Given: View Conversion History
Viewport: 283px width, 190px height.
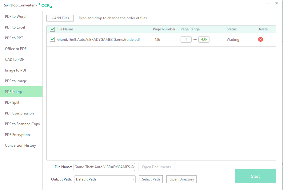Looking at the screenshot, I should (x=21, y=145).
